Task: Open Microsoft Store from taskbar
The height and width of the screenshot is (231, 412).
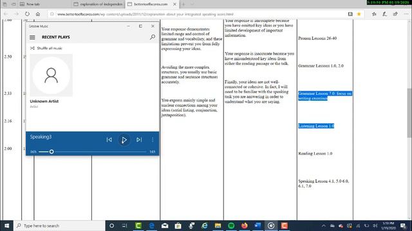Action: click(178, 225)
